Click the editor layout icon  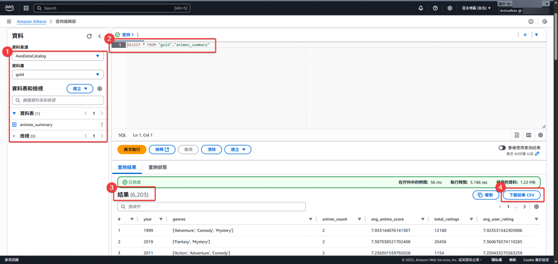pyautogui.click(x=529, y=135)
